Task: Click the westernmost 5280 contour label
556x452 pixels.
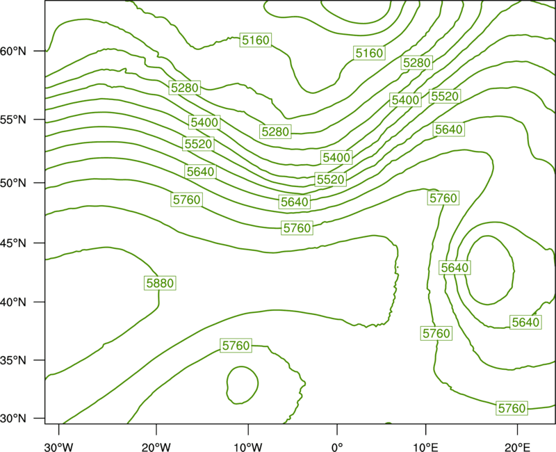Action: click(x=184, y=88)
